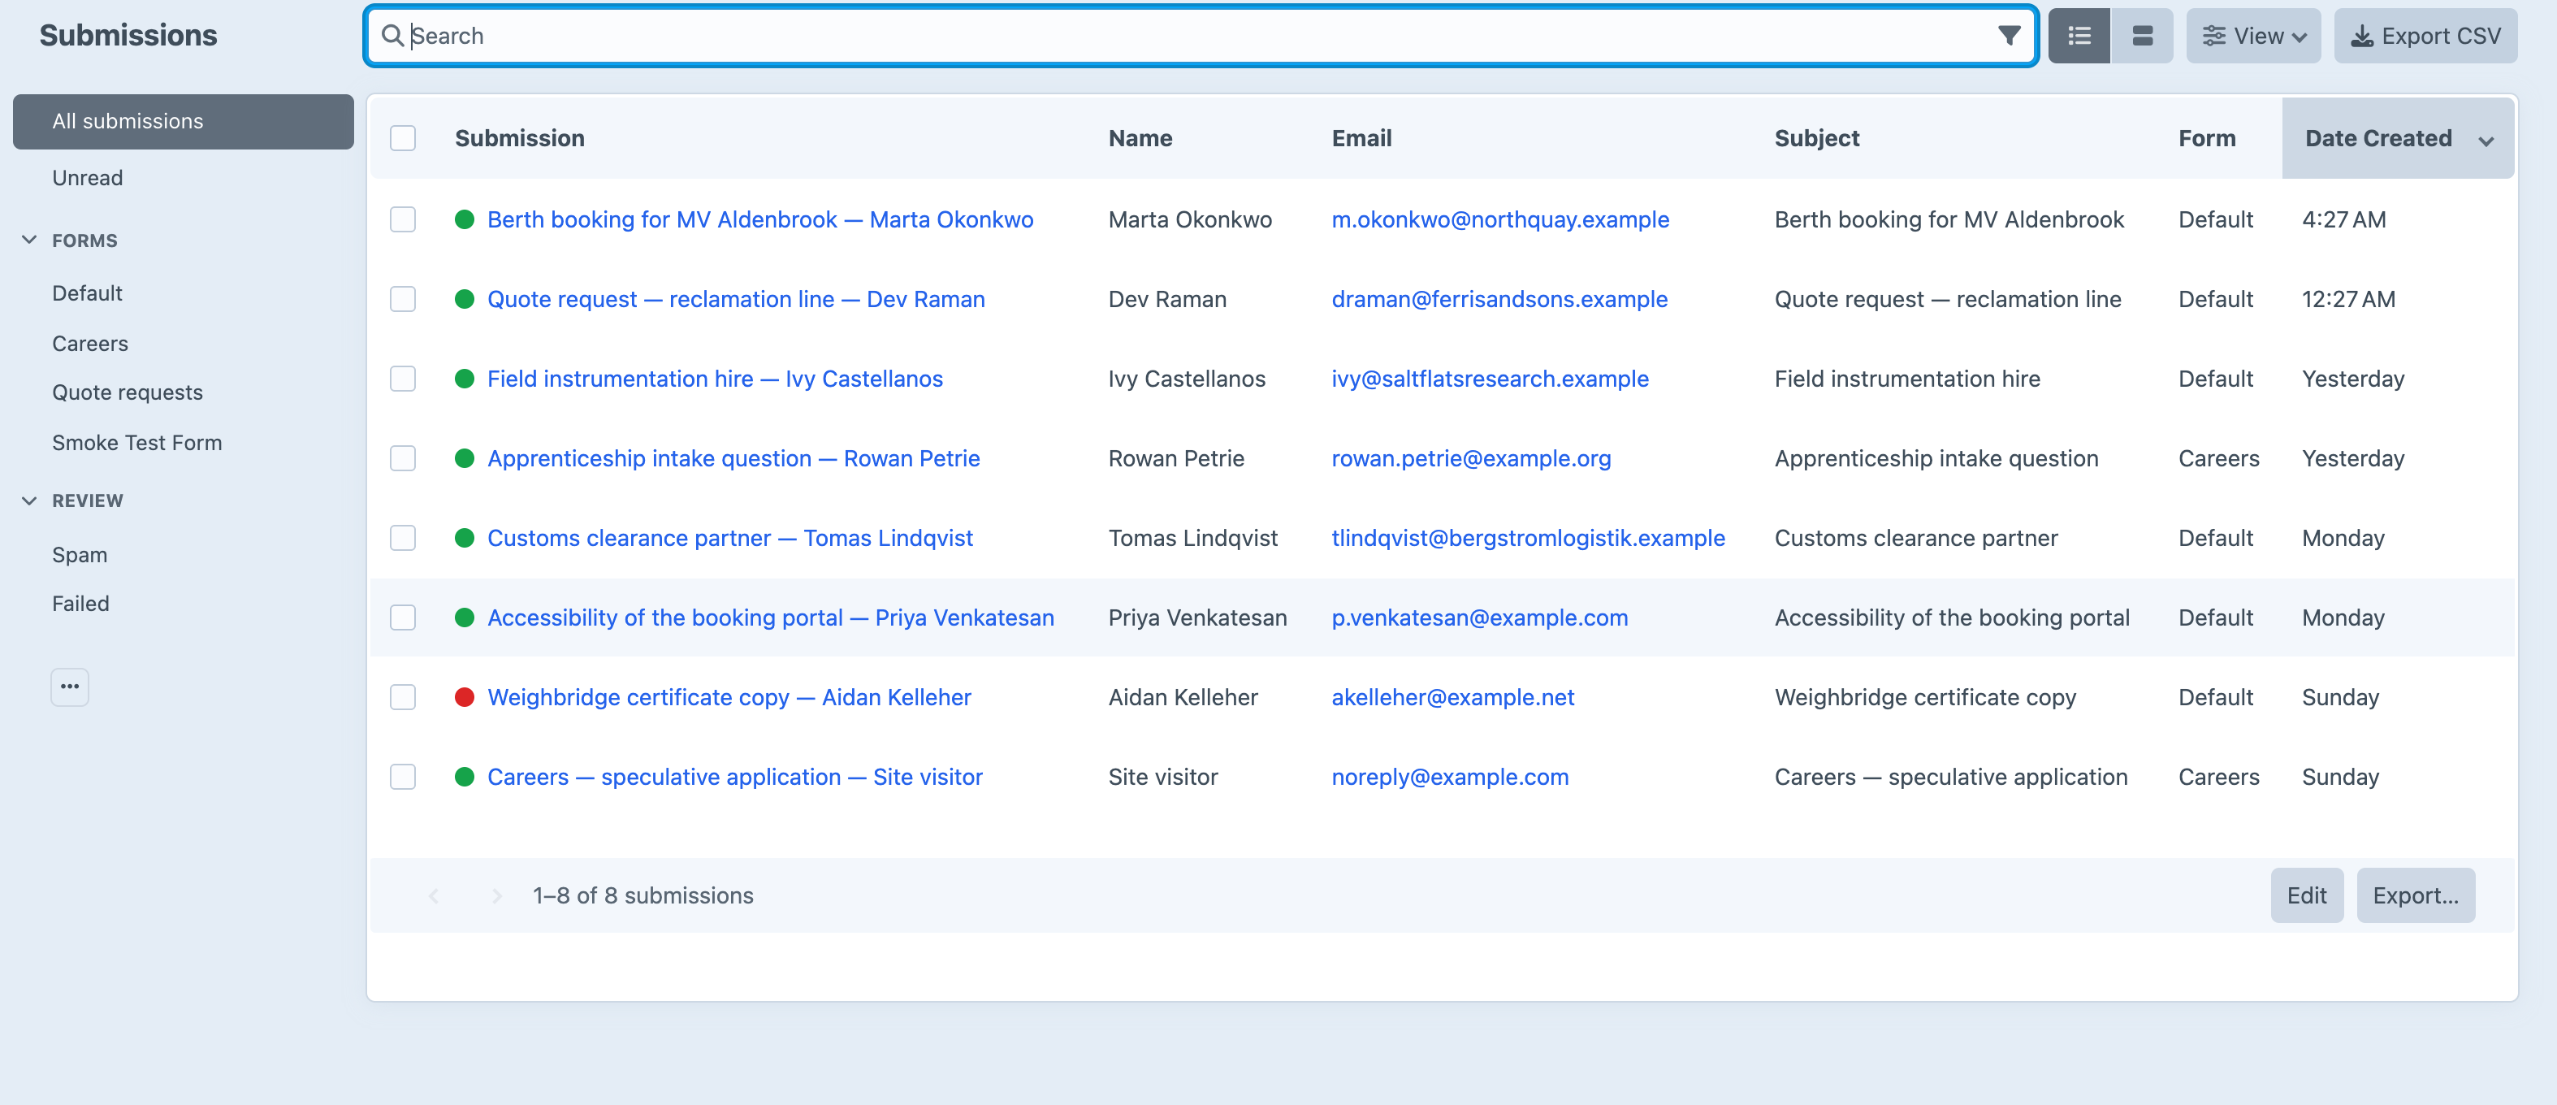The width and height of the screenshot is (2557, 1105).
Task: Show All submissions in sidebar
Action: coord(184,121)
